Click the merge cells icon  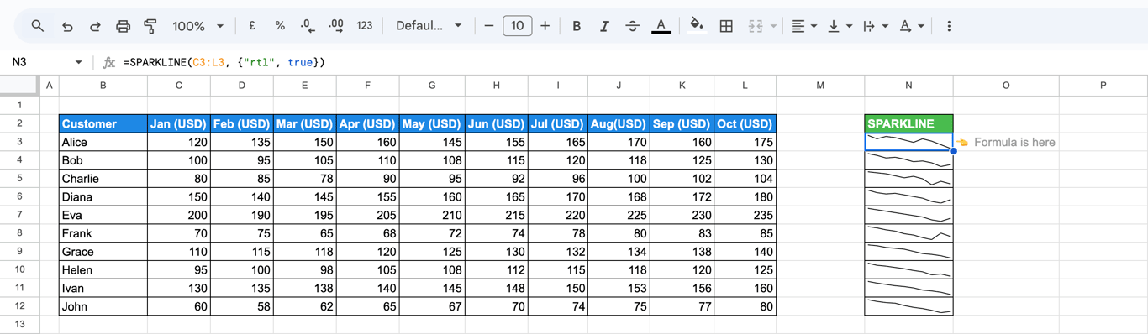(755, 26)
